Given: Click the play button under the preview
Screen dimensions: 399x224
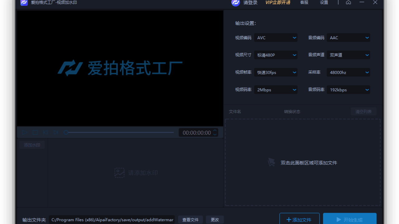Looking at the screenshot, I should coord(24,132).
